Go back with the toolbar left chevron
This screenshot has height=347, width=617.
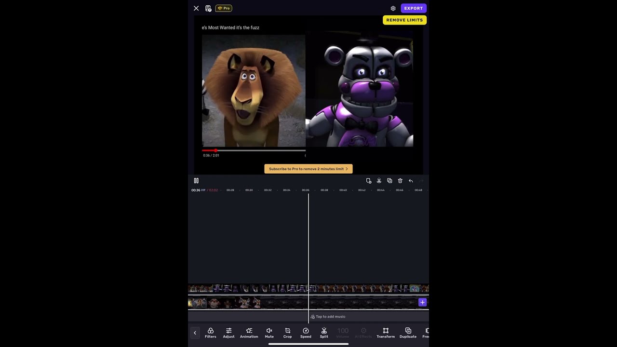click(195, 333)
